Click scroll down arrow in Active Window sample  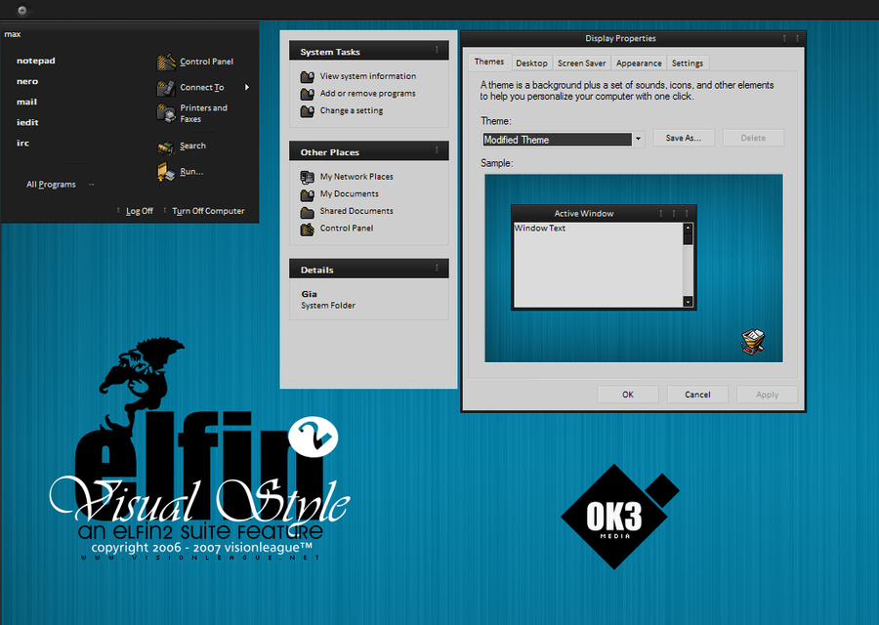tap(688, 302)
